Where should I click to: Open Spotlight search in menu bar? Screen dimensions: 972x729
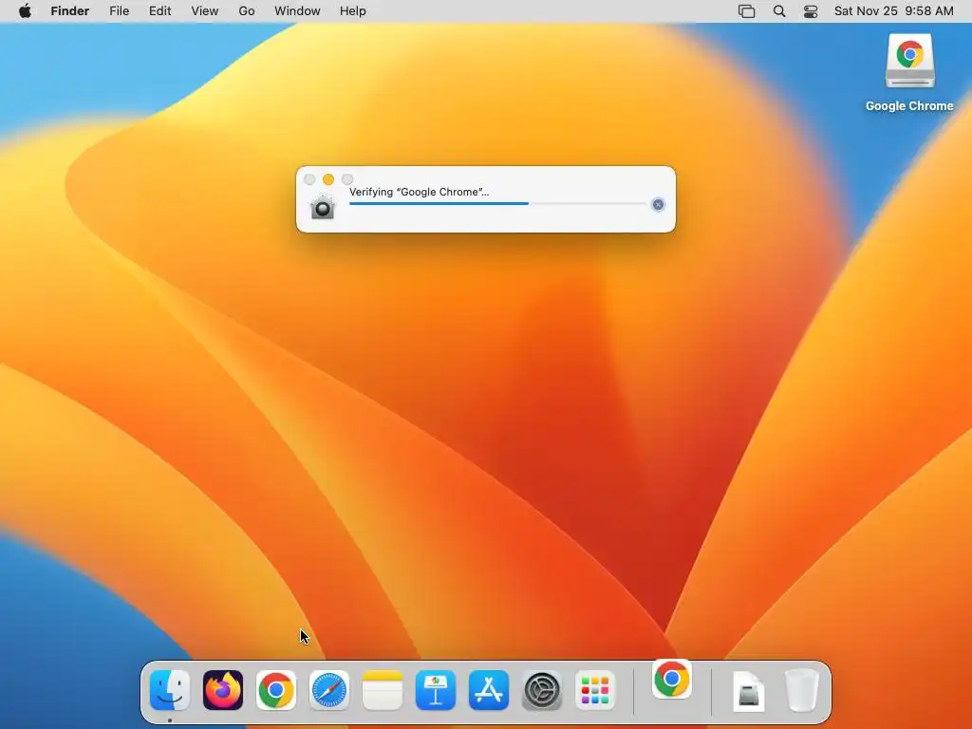click(779, 11)
